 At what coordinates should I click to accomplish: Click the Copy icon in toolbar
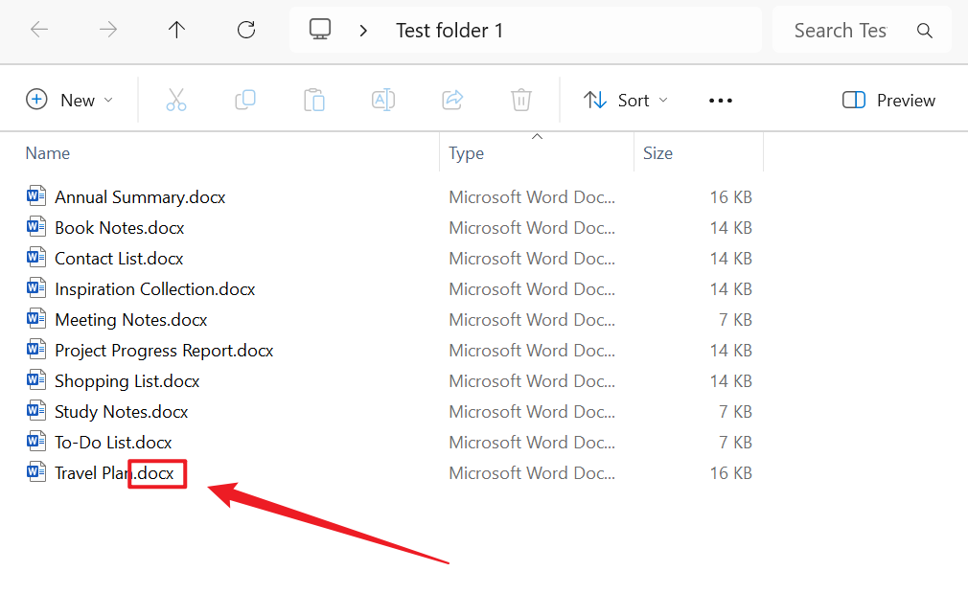[245, 100]
